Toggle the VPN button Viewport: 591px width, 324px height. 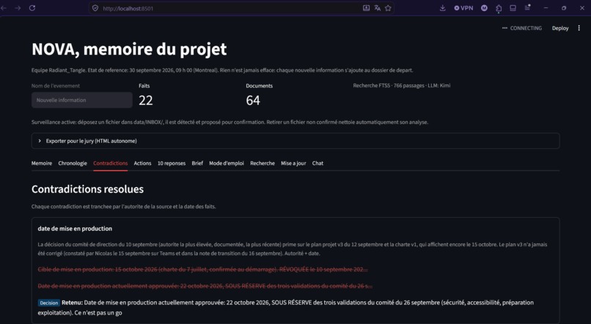tap(463, 8)
